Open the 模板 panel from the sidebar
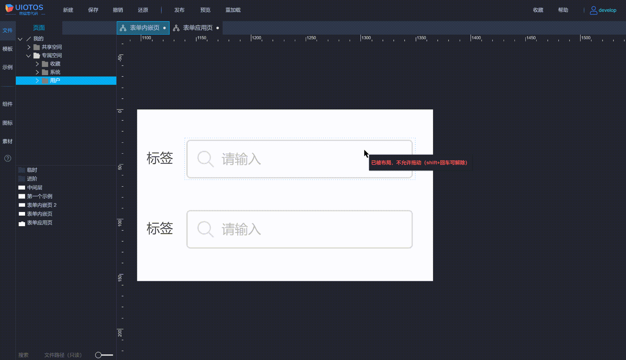The image size is (626, 360). click(x=8, y=49)
